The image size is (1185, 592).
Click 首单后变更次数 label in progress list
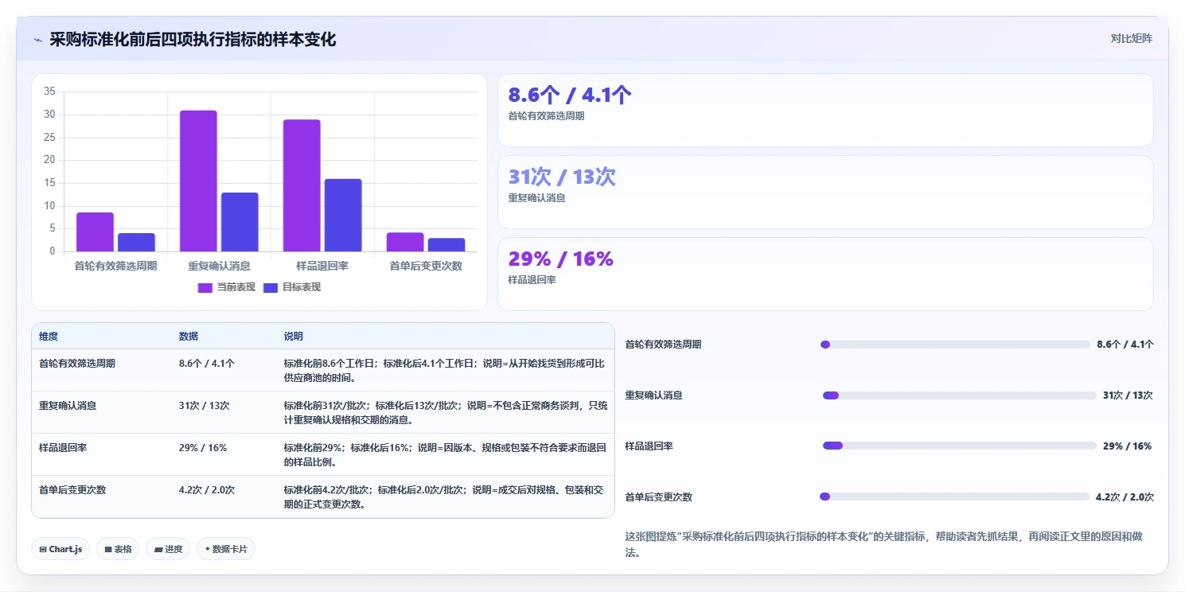(659, 497)
